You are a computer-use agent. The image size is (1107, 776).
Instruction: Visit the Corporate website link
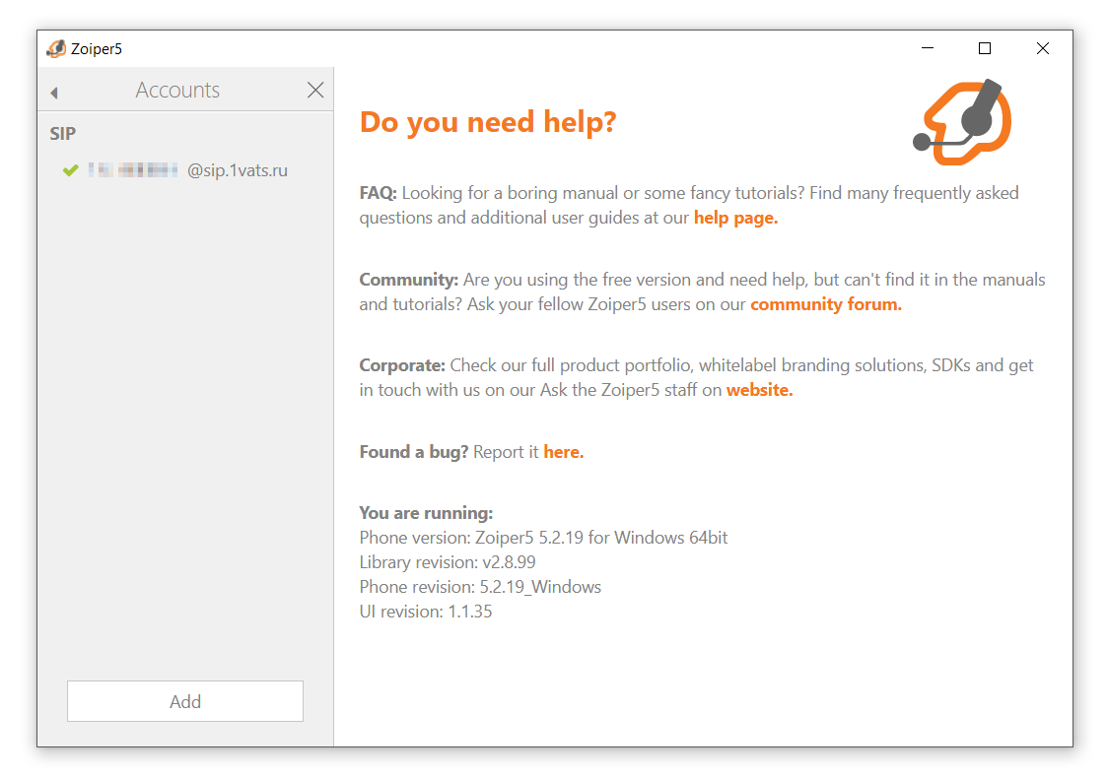point(759,390)
